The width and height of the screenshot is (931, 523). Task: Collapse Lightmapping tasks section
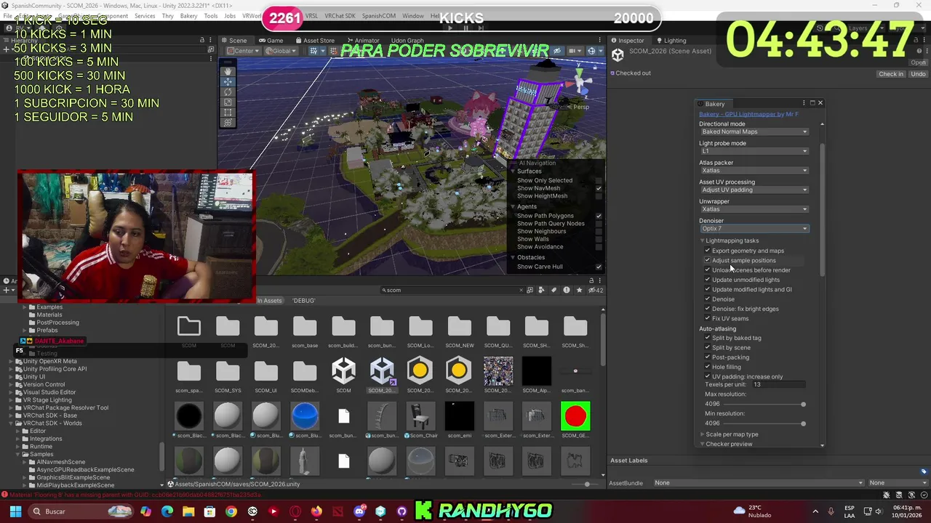coord(703,240)
